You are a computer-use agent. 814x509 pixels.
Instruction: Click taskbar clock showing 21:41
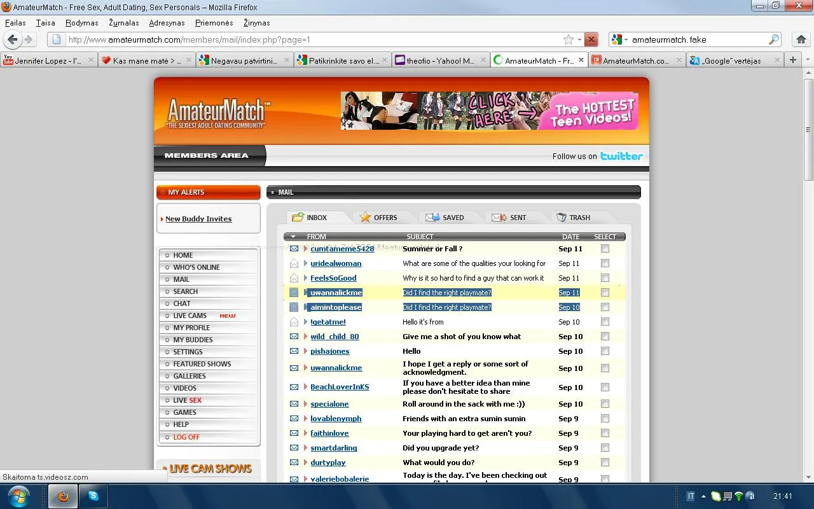[x=783, y=496]
